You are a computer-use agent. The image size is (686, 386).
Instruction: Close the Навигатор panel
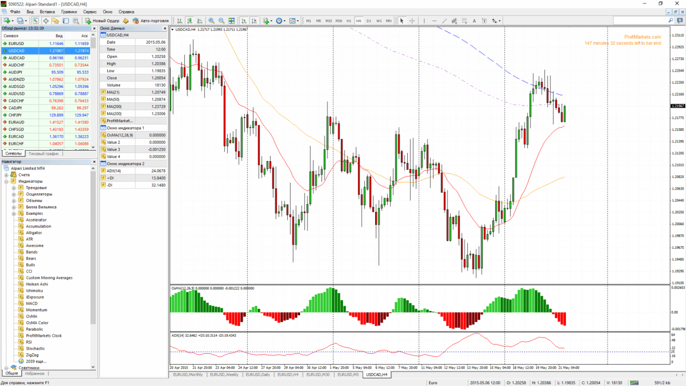(x=94, y=162)
